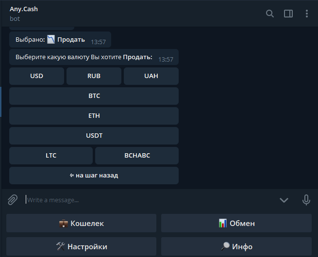Open the Настройки settings menu
The image size is (318, 257).
click(x=81, y=246)
